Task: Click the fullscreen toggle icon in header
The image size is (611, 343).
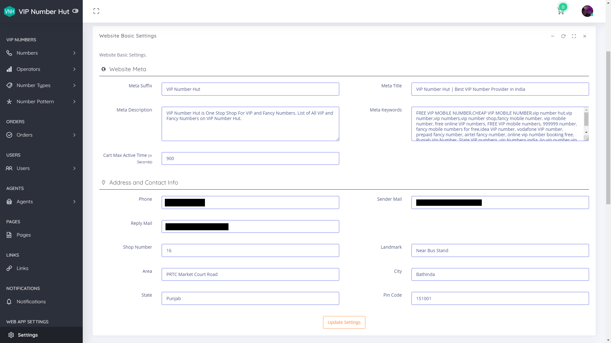Action: 96,11
